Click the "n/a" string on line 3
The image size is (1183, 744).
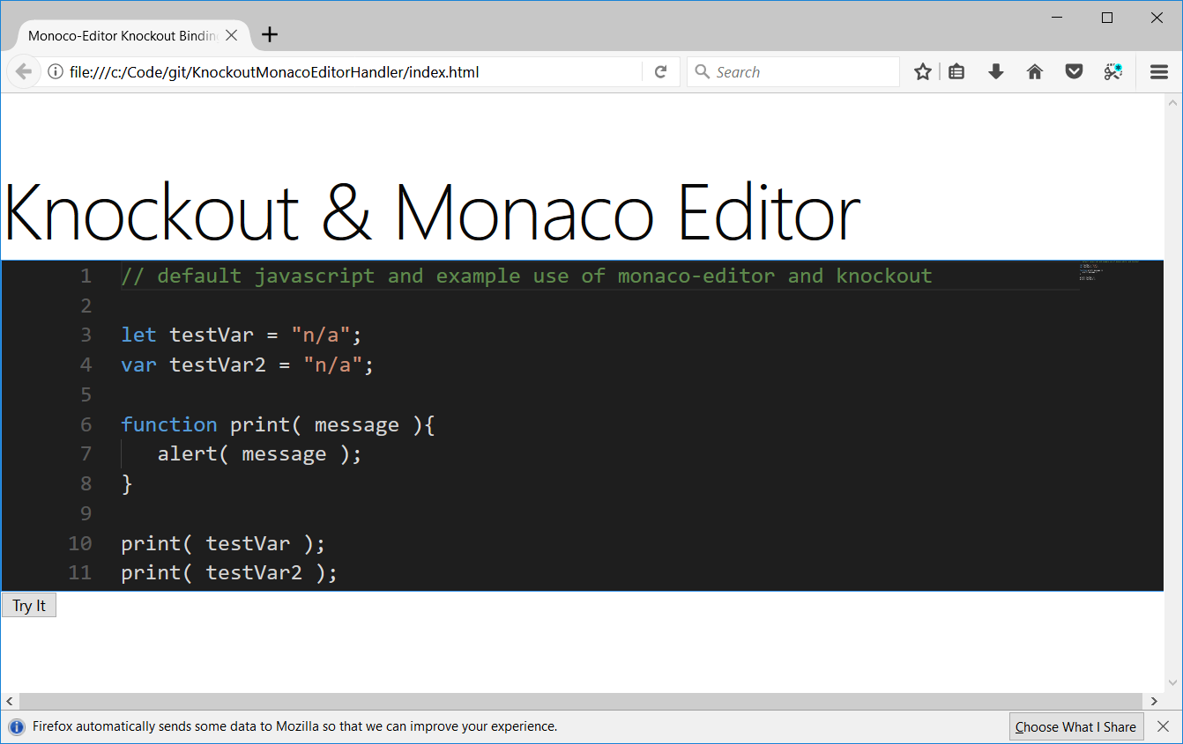point(321,335)
